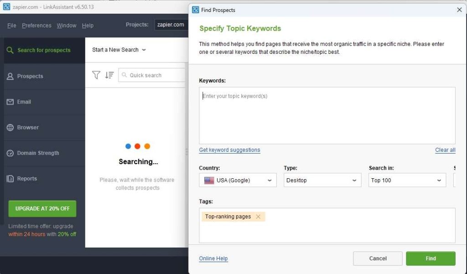Click the sort order icon

coord(109,75)
